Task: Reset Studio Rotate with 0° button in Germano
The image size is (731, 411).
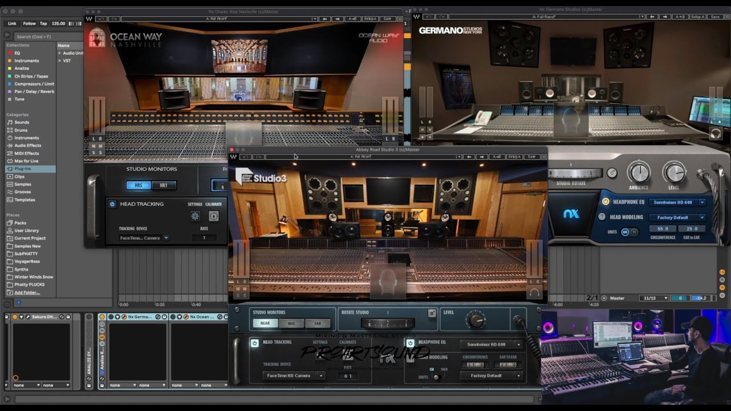Action: [x=612, y=172]
